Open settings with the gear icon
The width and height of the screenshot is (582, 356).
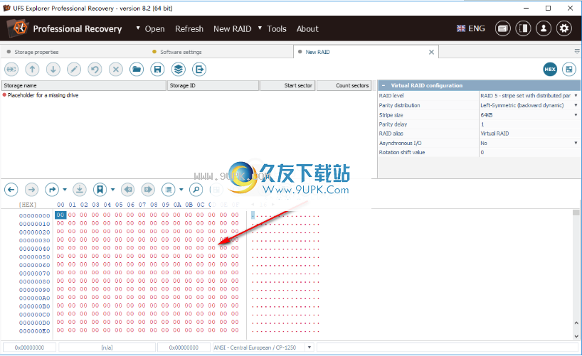click(x=564, y=28)
